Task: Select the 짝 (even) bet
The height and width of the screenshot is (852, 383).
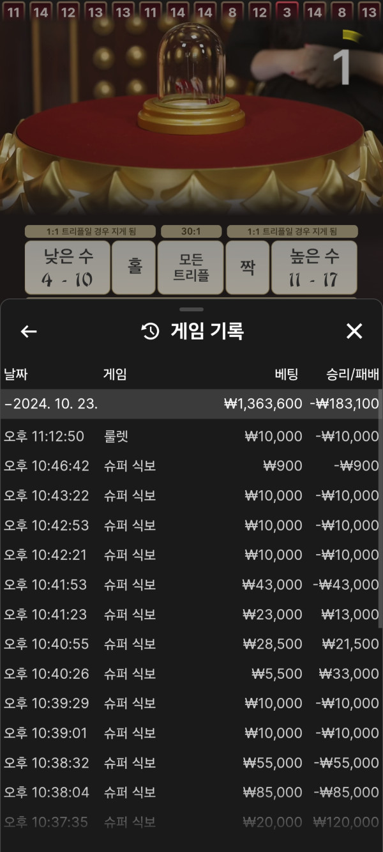Action: click(247, 267)
